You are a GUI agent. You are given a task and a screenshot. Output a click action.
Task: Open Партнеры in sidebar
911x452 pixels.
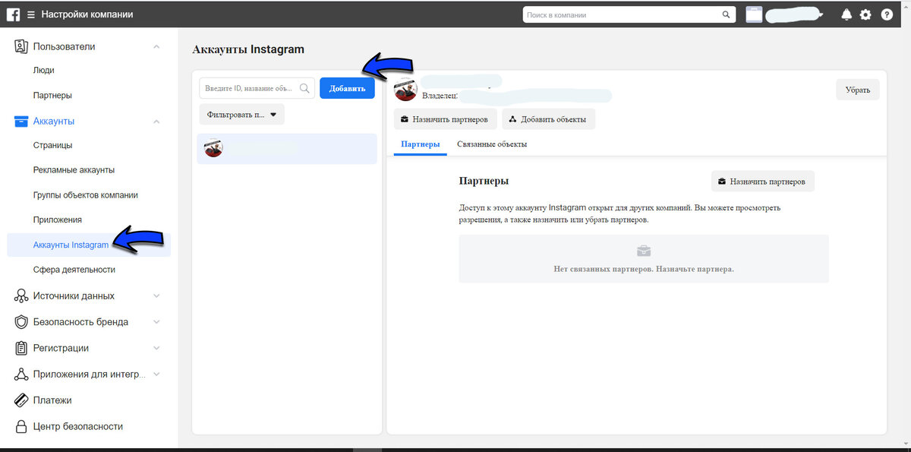pos(52,96)
